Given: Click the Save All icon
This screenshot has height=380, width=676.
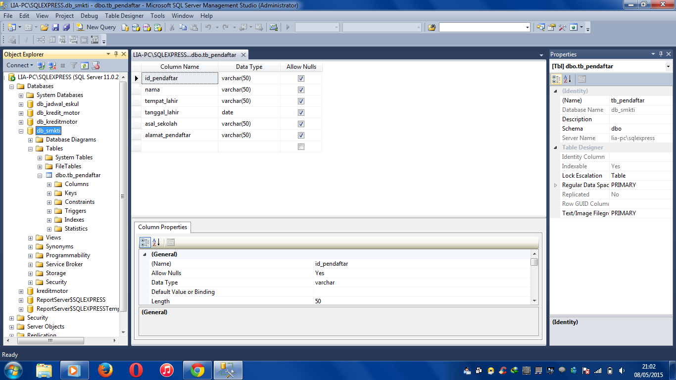Looking at the screenshot, I should coord(66,27).
